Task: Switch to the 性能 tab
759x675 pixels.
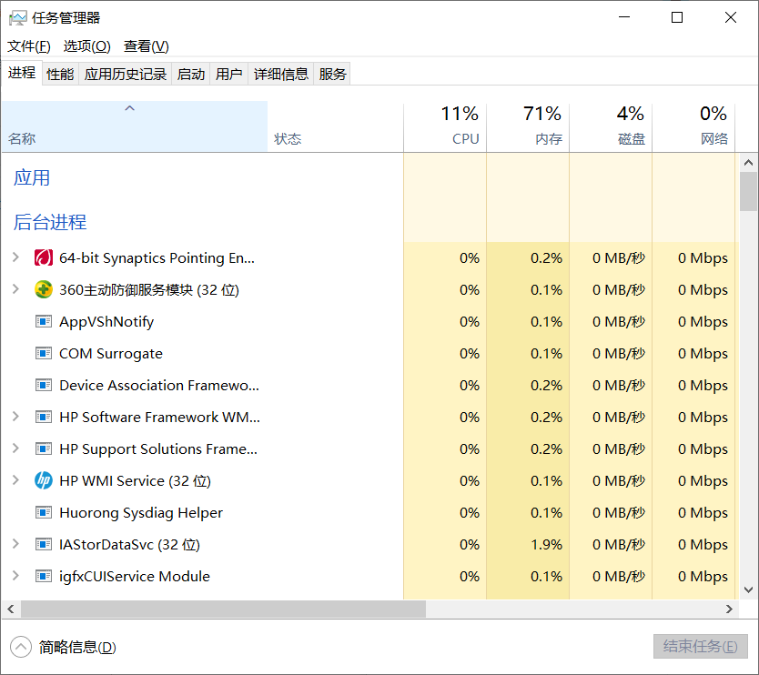Action: [x=60, y=74]
